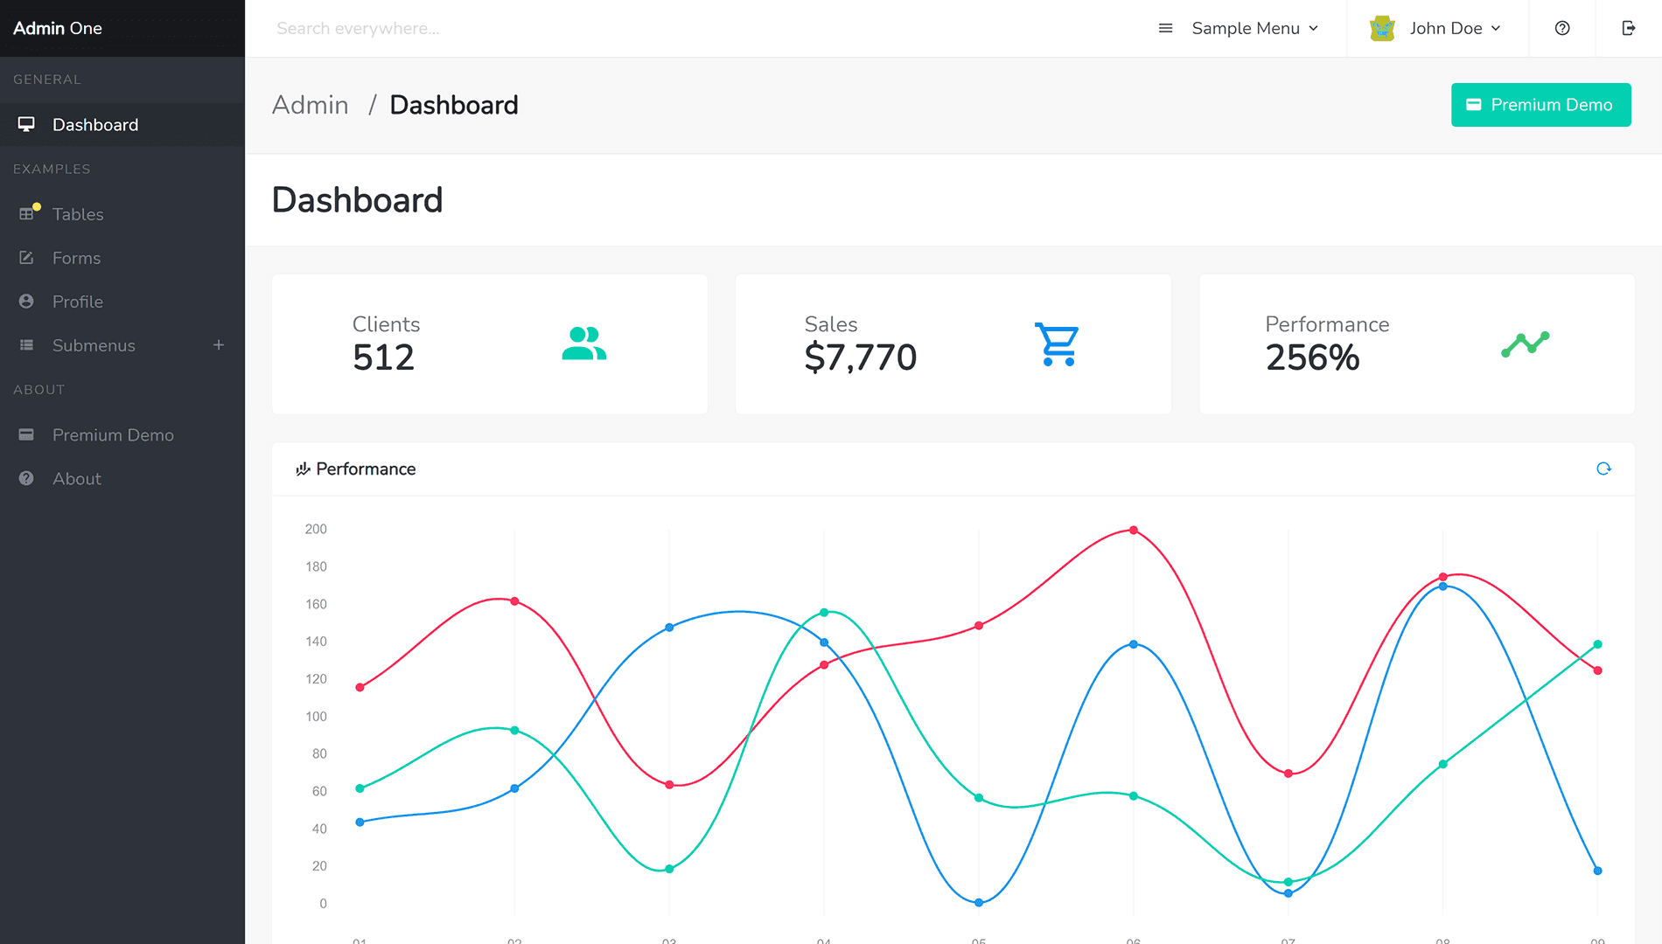Click the Premium Demo green button
Image resolution: width=1662 pixels, height=944 pixels.
click(1540, 105)
